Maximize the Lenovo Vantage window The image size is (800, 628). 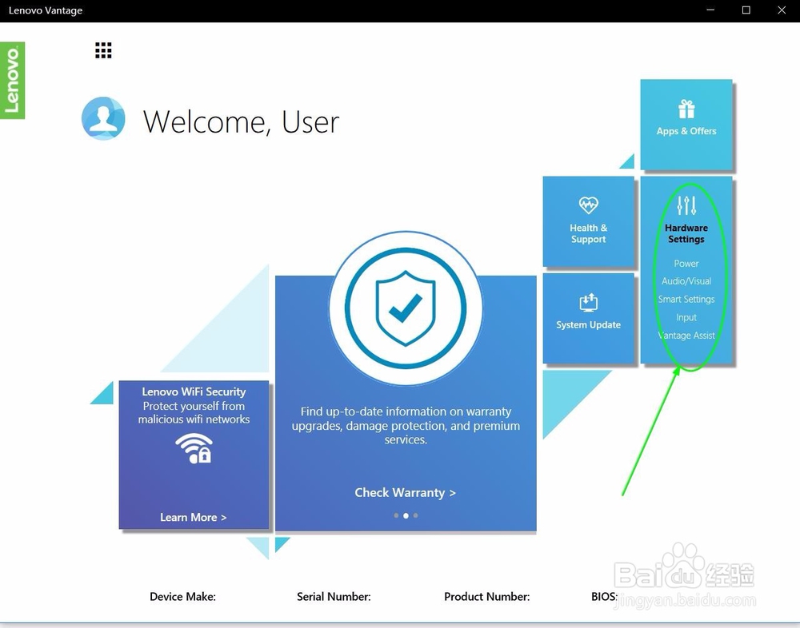pyautogui.click(x=746, y=10)
